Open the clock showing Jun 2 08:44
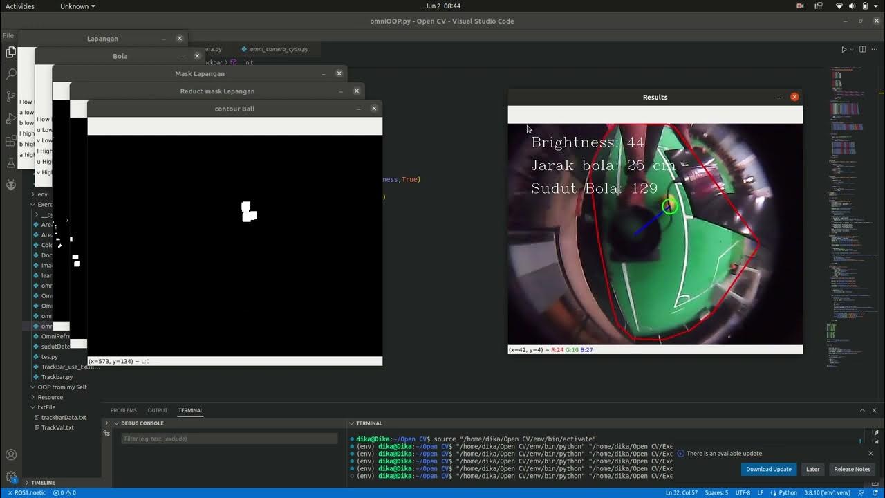This screenshot has width=885, height=498. 442,6
